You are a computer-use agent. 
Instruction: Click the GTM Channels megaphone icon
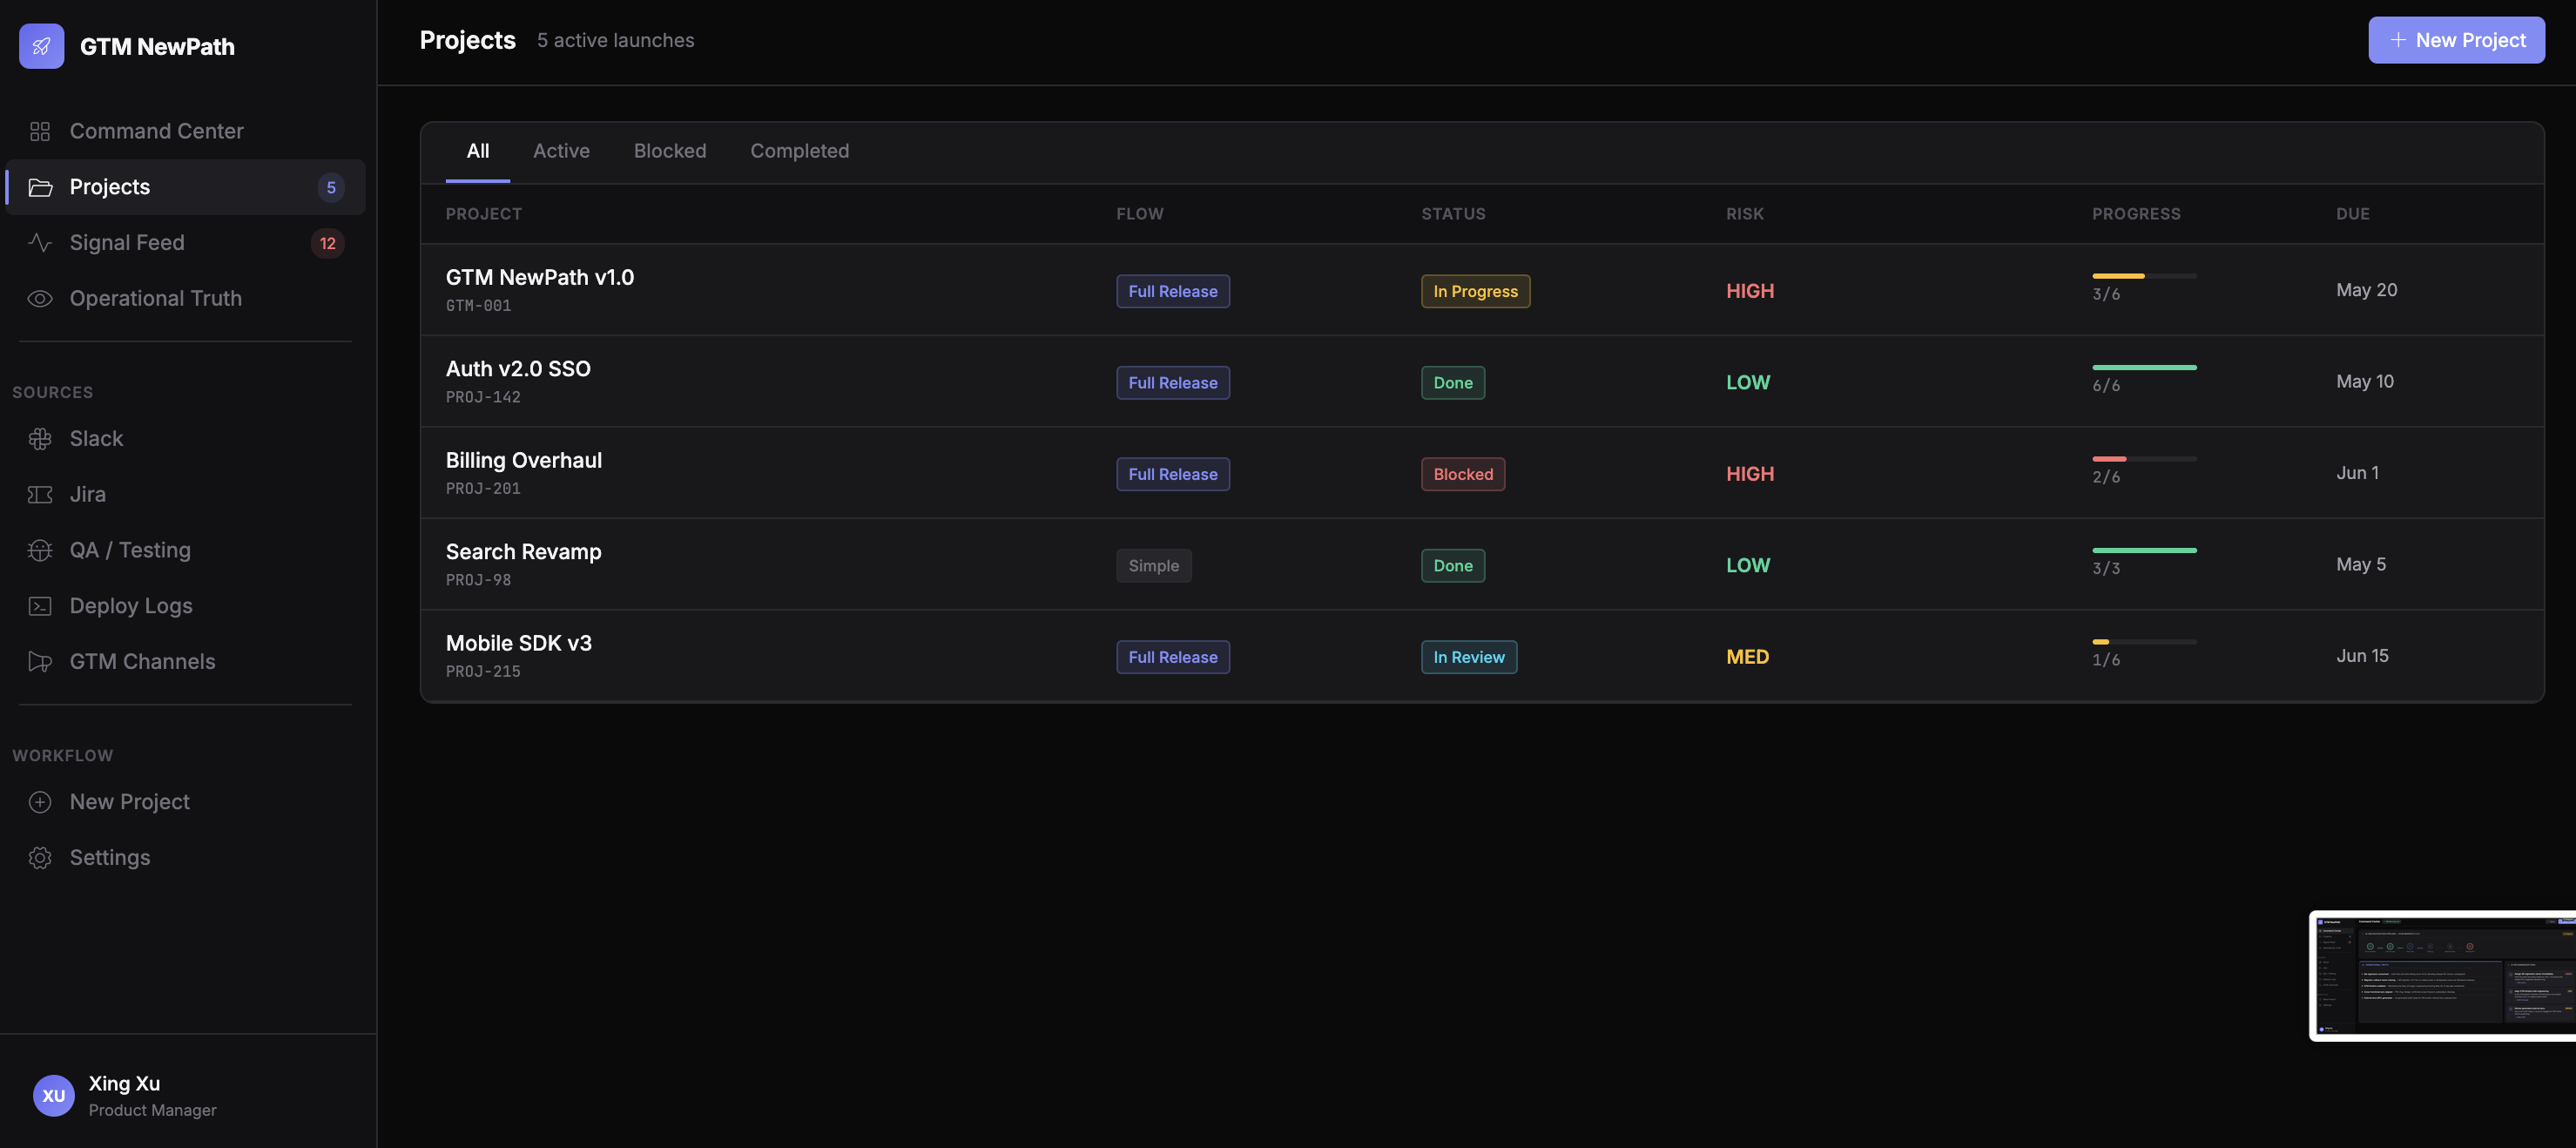(x=40, y=662)
